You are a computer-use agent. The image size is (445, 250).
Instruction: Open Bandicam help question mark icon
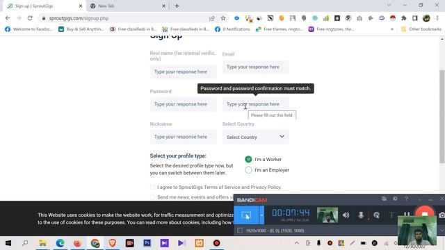tap(406, 199)
